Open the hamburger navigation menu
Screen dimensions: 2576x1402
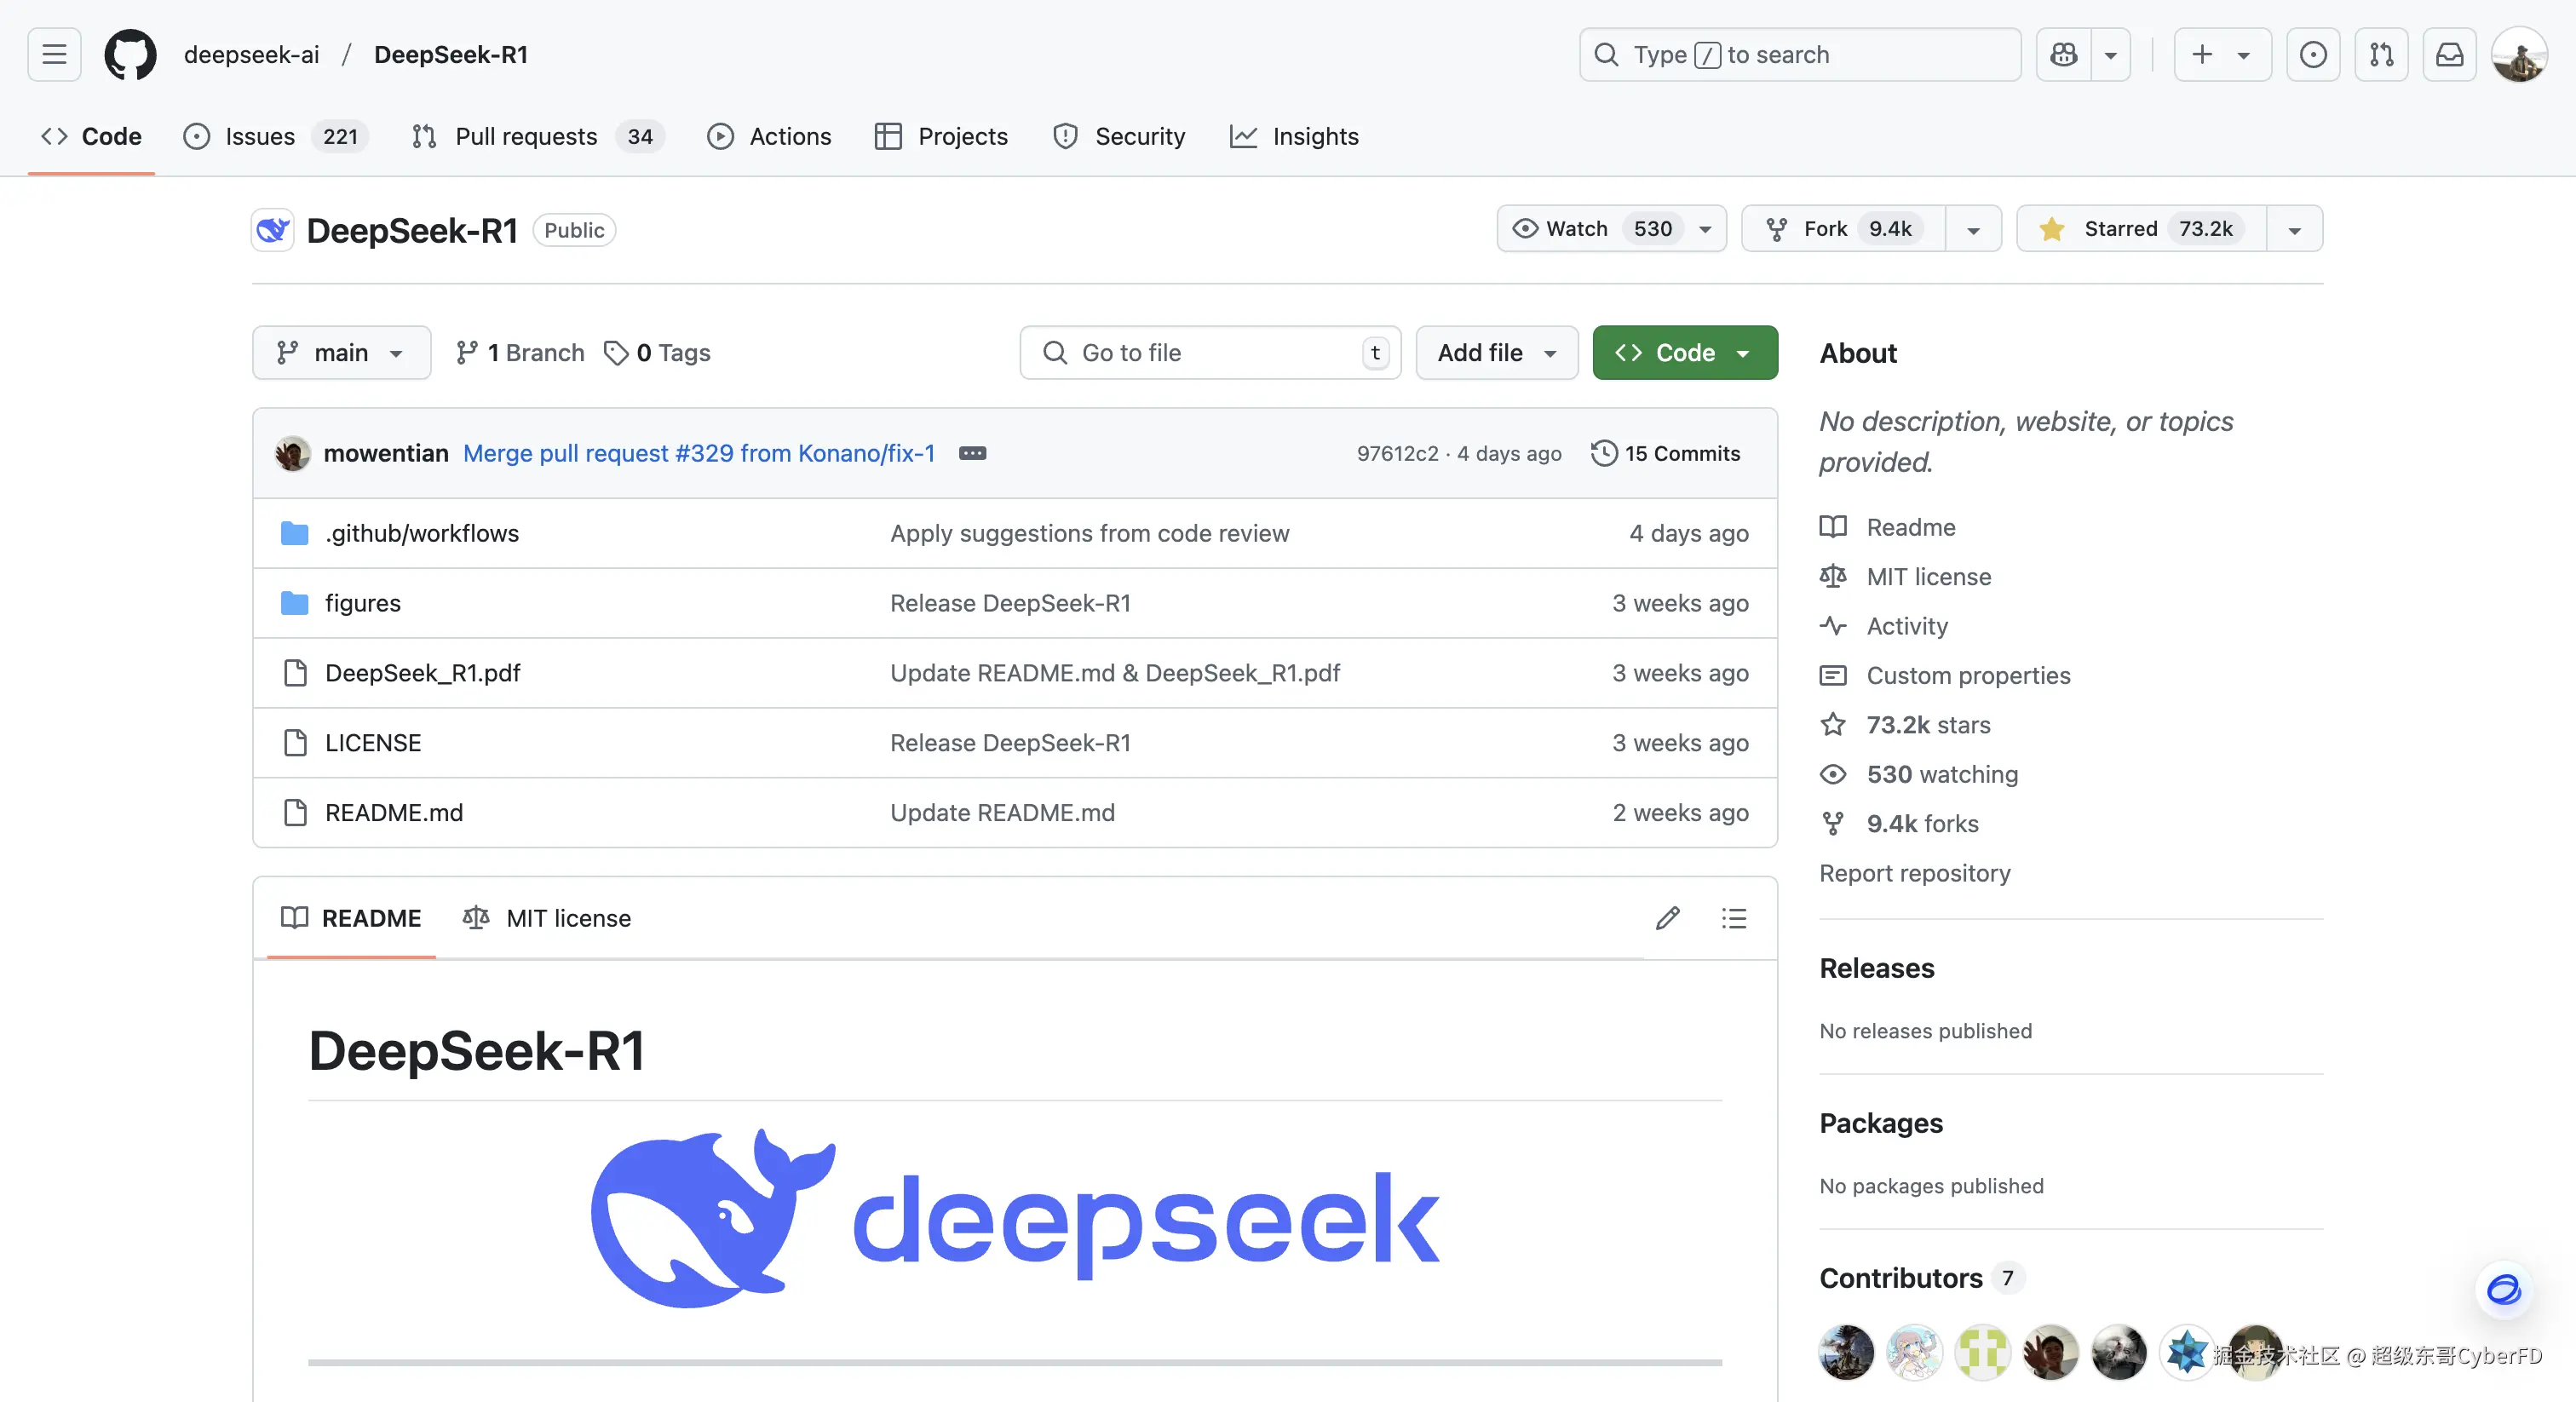pos(54,54)
